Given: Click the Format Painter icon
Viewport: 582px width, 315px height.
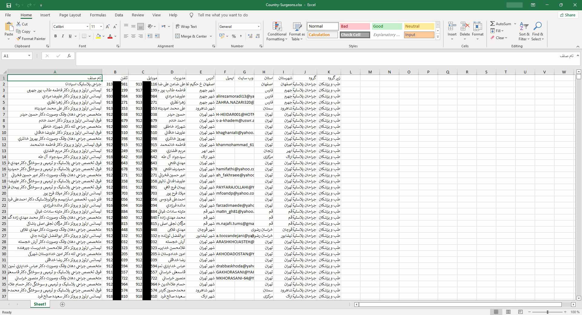Looking at the screenshot, I should point(19,39).
